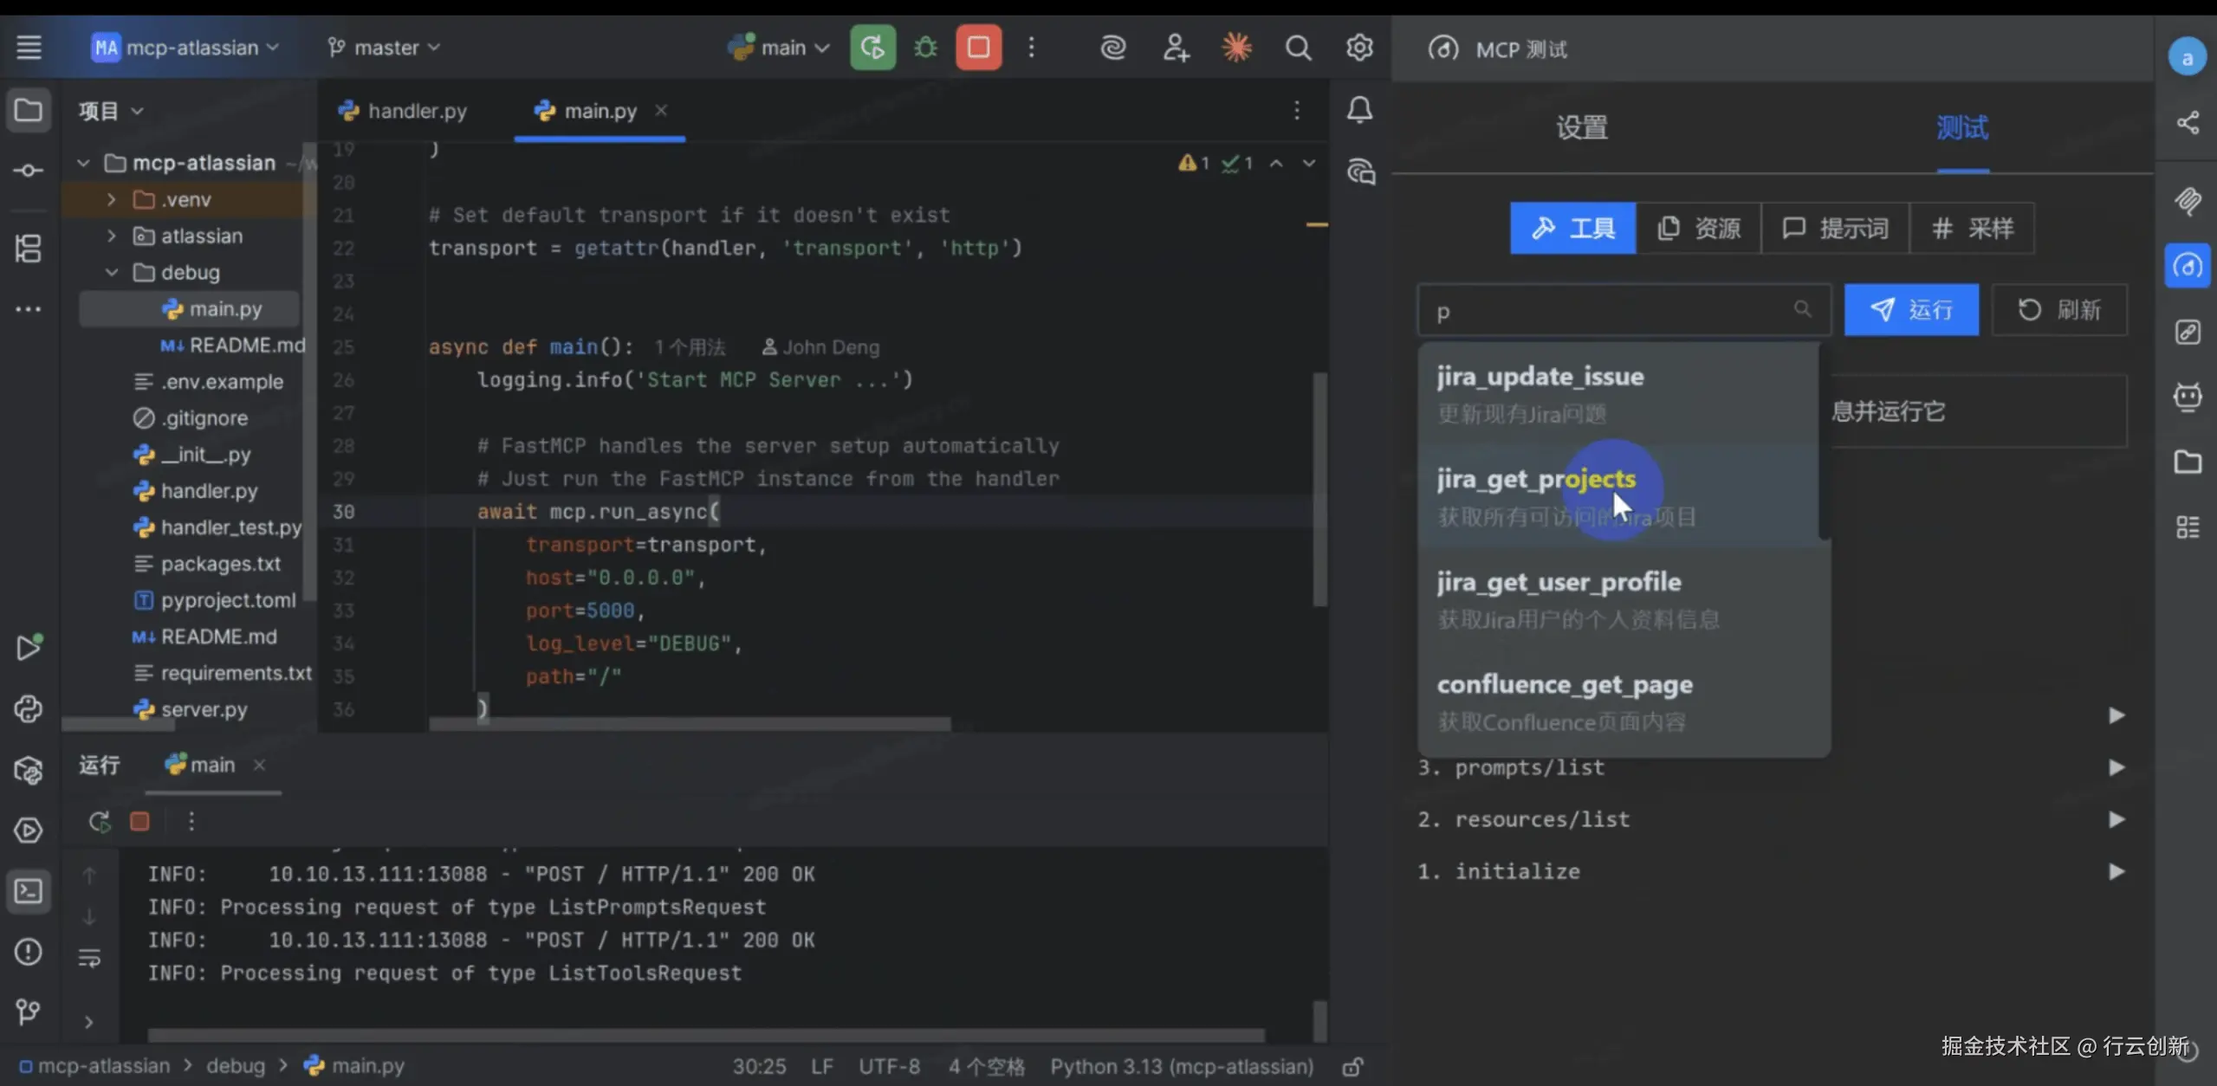Screen dimensions: 2217x1086
Task: Toggle soft-wrap in Run console
Action: tap(89, 958)
